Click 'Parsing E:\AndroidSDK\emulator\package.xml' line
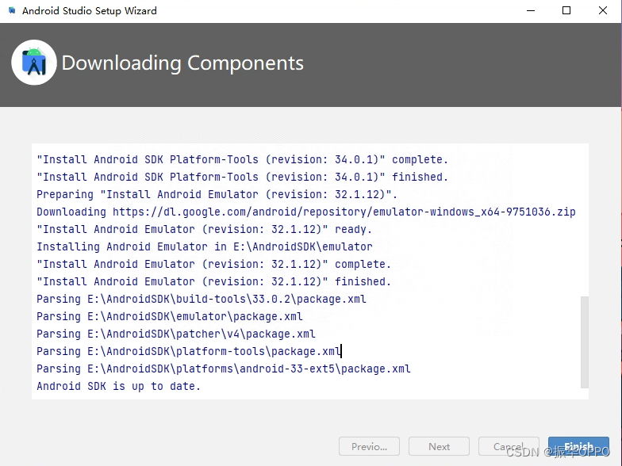The width and height of the screenshot is (622, 466). pos(170,316)
